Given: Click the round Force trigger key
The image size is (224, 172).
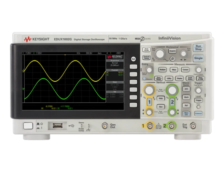Looking at the screenshot, I should click(198, 107).
